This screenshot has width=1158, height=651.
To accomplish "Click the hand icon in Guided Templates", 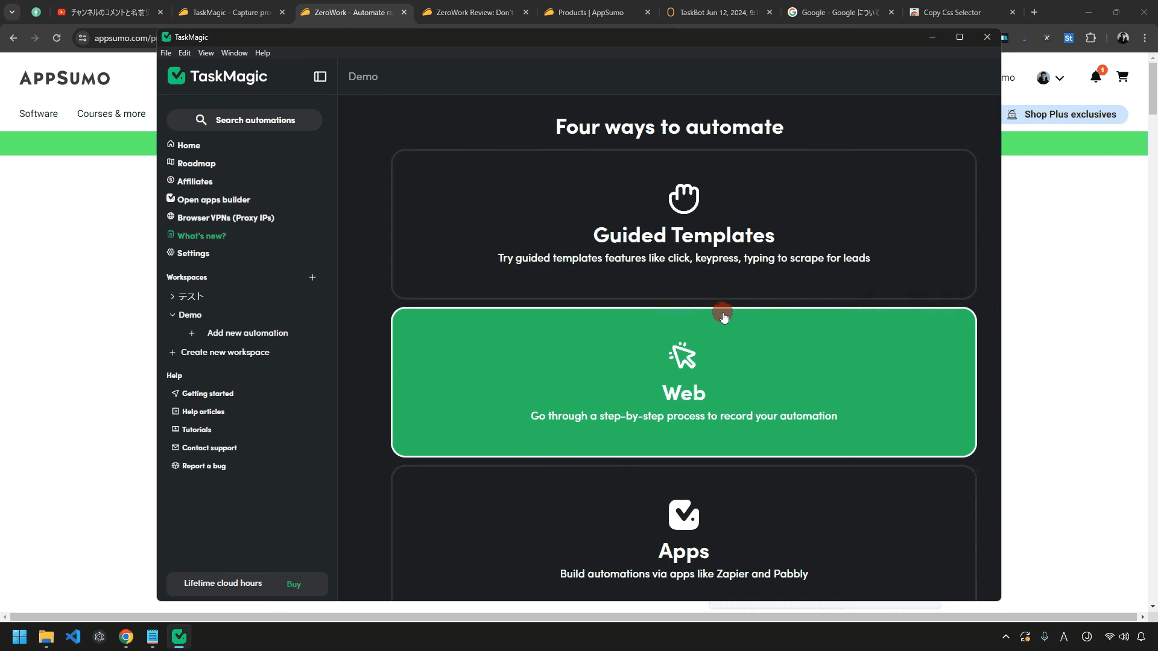I will coord(683,198).
